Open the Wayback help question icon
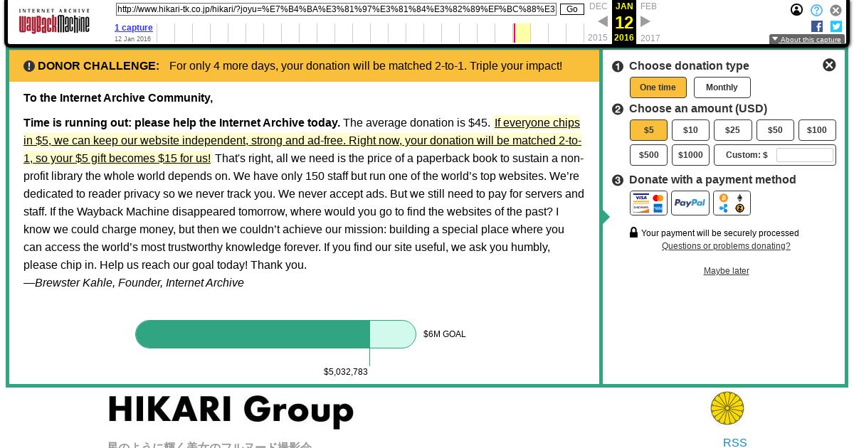854x448 pixels. coord(817,10)
